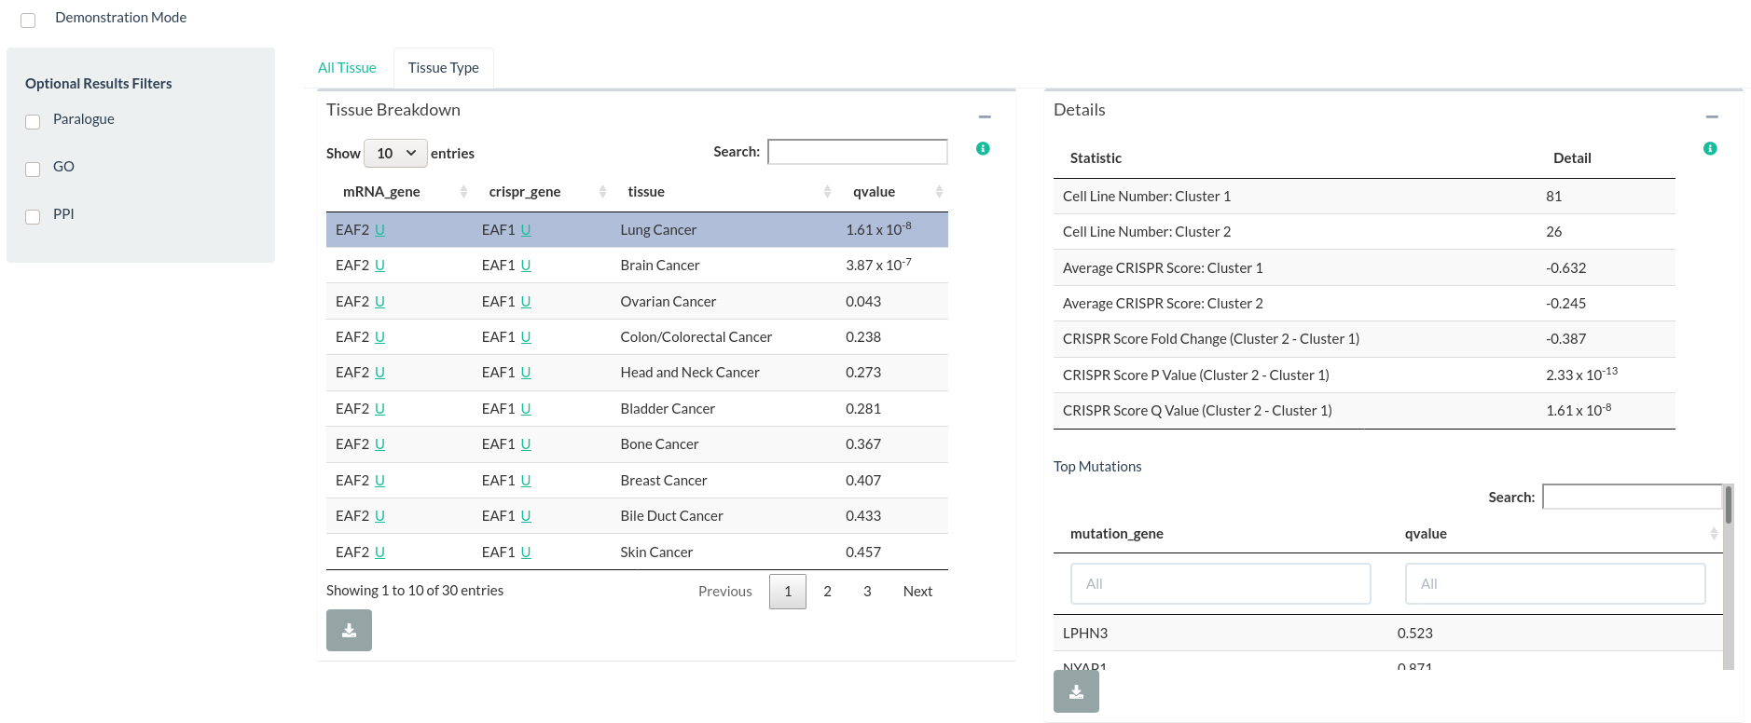Image resolution: width=1751 pixels, height=723 pixels.
Task: Sort table by qvalue column arrows
Action: tap(939, 192)
